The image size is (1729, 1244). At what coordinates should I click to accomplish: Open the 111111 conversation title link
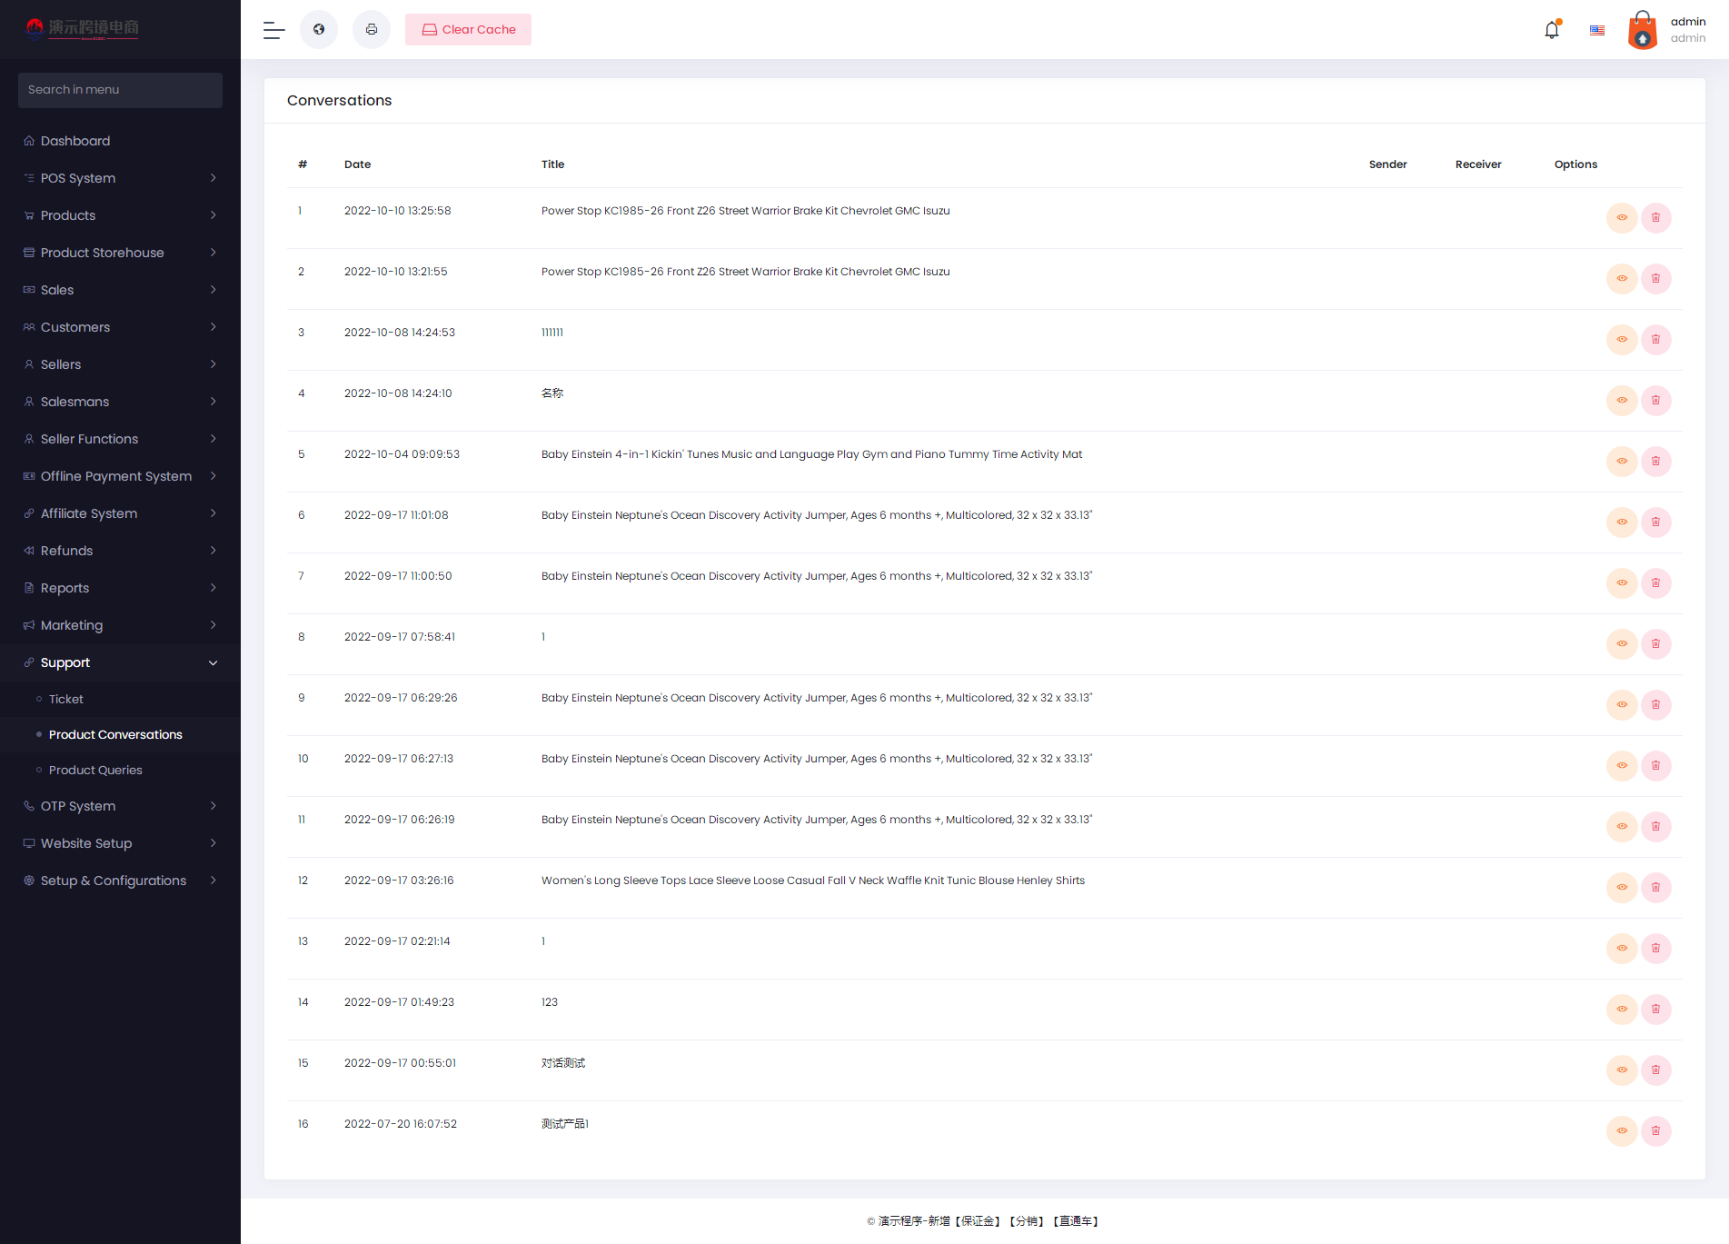coord(552,333)
